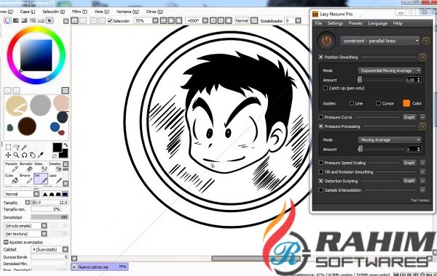Toggle the scratchpad panel icon

pos(50,20)
